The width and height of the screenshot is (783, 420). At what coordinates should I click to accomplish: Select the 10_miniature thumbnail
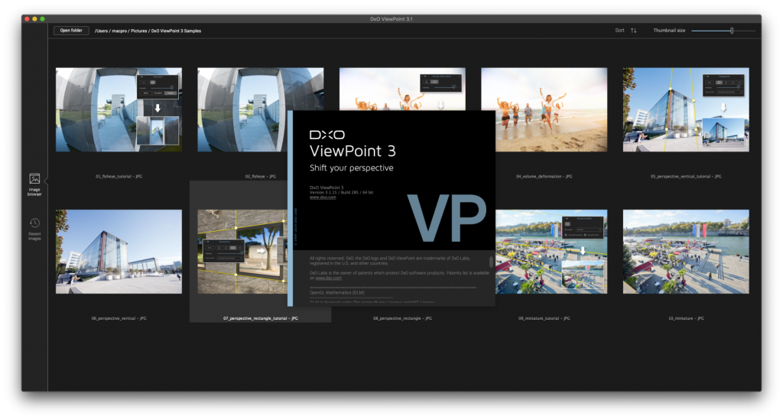tap(686, 252)
